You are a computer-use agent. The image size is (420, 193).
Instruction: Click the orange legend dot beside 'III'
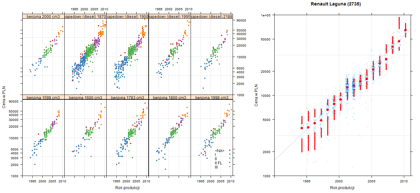230,167
